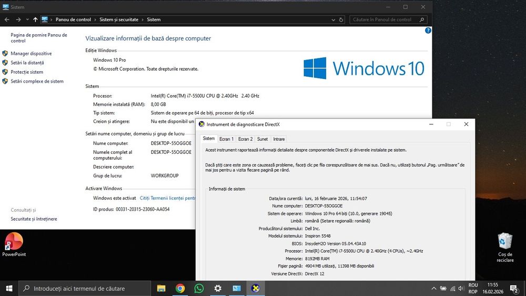
Task: Go back in the Sistem window
Action: (7, 19)
